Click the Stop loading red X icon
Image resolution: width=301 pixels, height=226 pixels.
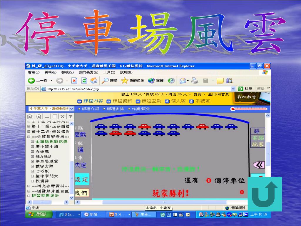(74, 80)
